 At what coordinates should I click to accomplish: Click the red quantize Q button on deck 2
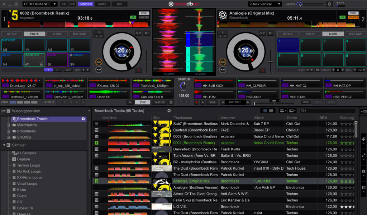(262, 70)
